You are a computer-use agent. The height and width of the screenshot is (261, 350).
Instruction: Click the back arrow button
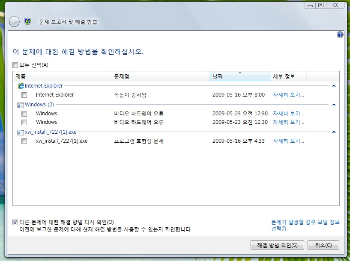[x=14, y=22]
